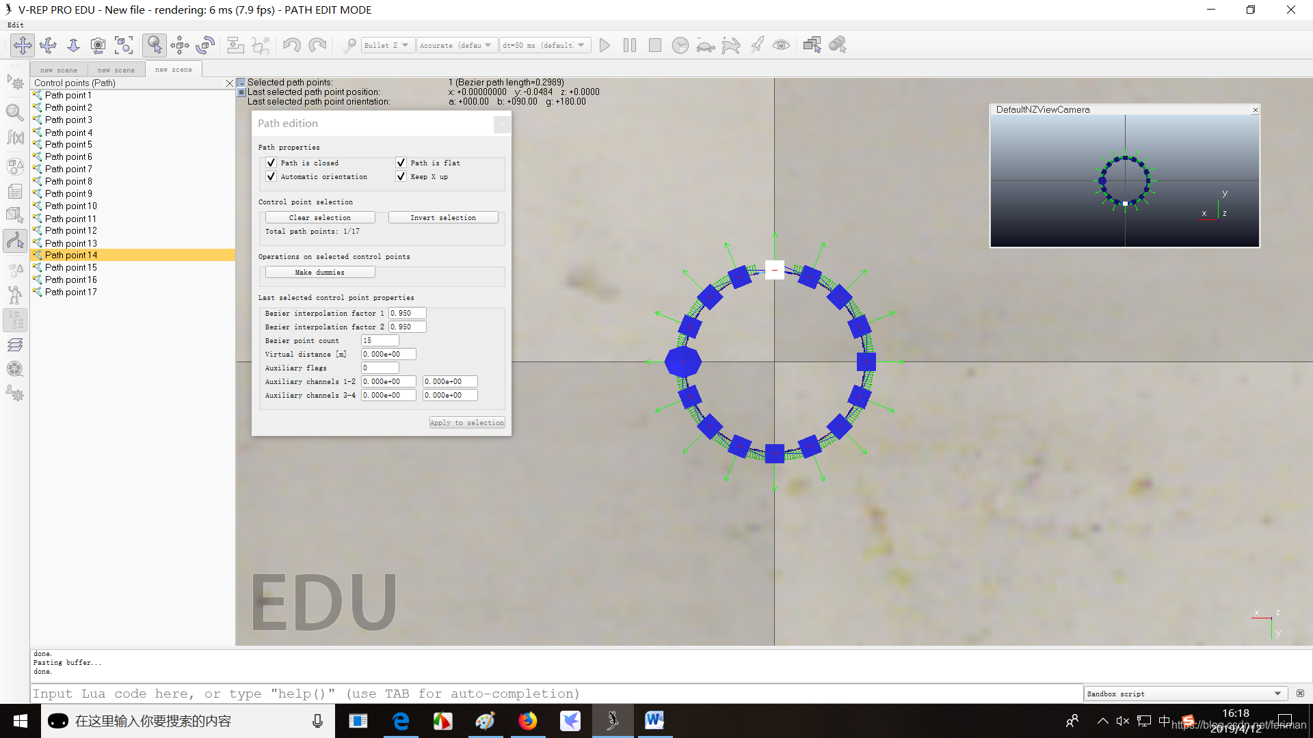This screenshot has width=1313, height=738.
Task: Click the camera rotate tool
Action: pyautogui.click(x=48, y=45)
